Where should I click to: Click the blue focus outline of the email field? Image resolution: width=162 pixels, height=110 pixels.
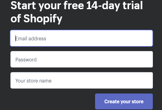click(x=82, y=30)
